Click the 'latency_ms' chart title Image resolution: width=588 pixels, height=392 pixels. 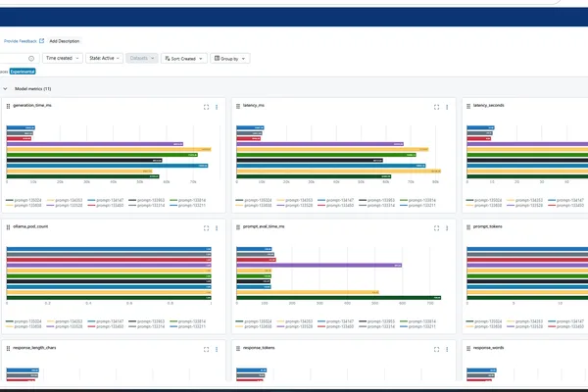[254, 106]
